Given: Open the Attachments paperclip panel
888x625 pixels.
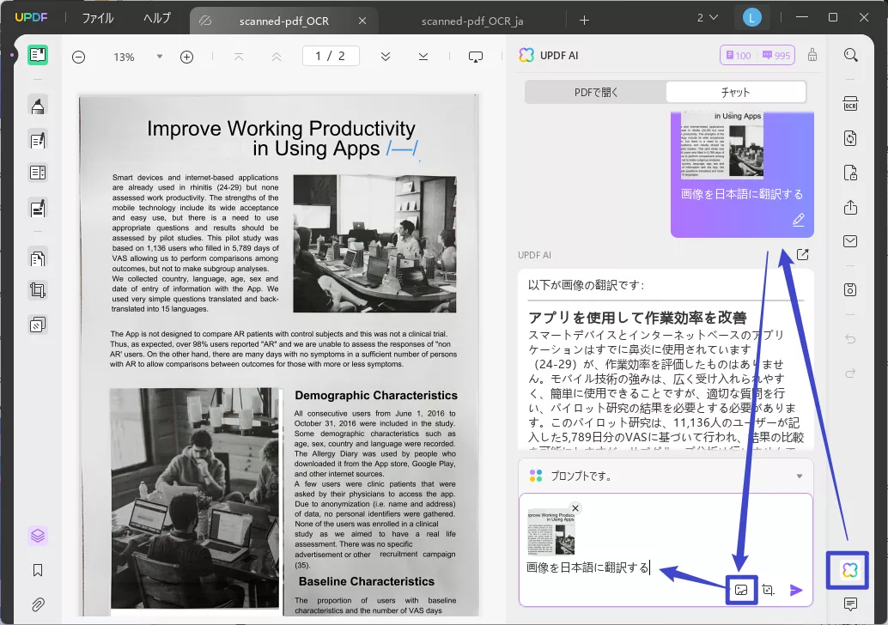Looking at the screenshot, I should [38, 604].
